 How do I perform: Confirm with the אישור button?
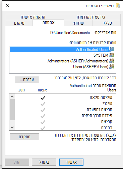coord(71,162)
